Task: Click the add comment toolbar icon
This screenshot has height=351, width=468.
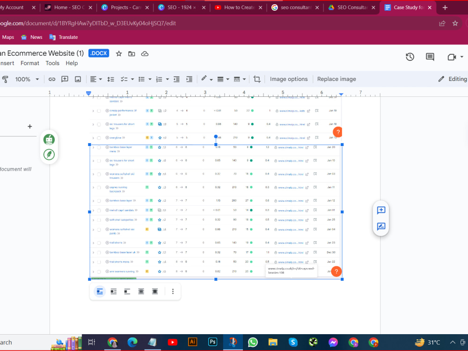Action: click(x=65, y=79)
